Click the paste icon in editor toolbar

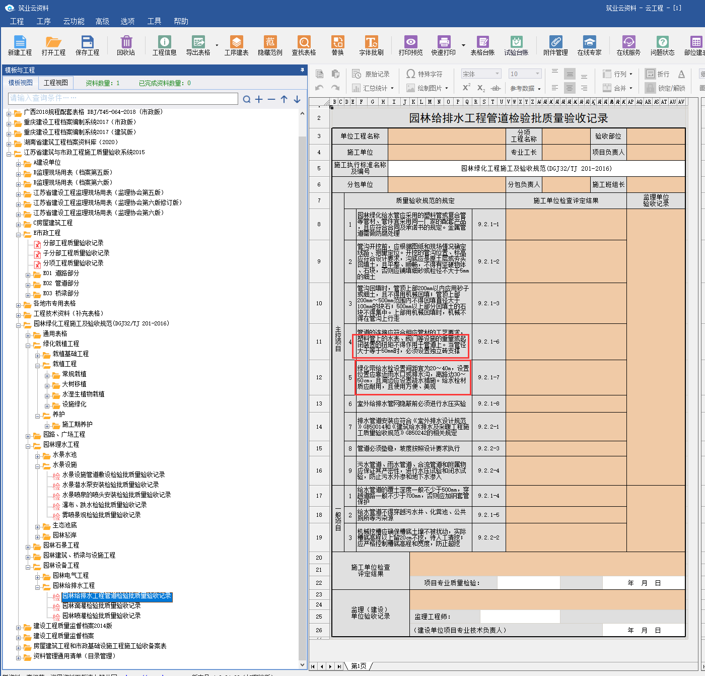click(335, 74)
